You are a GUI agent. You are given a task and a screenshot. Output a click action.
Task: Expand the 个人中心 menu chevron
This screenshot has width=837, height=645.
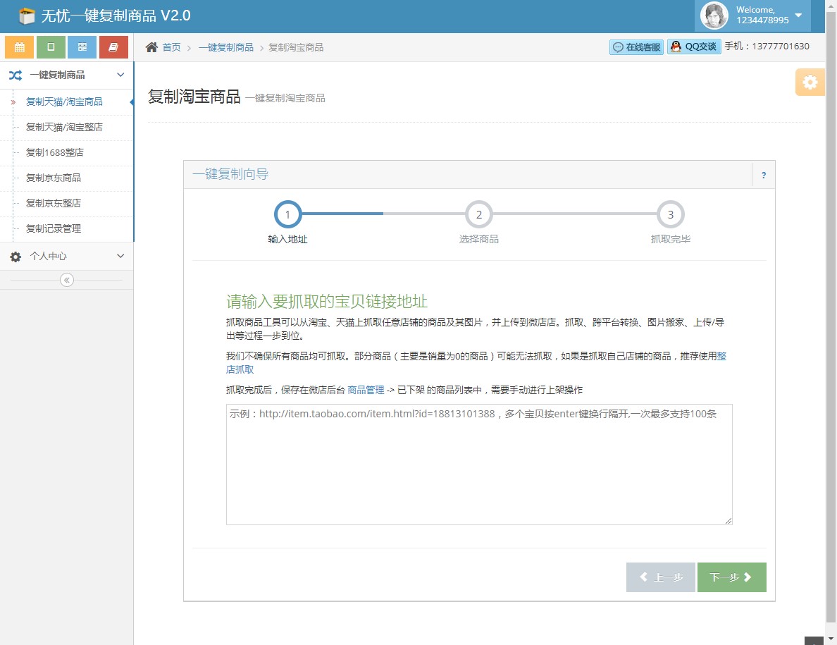[120, 256]
